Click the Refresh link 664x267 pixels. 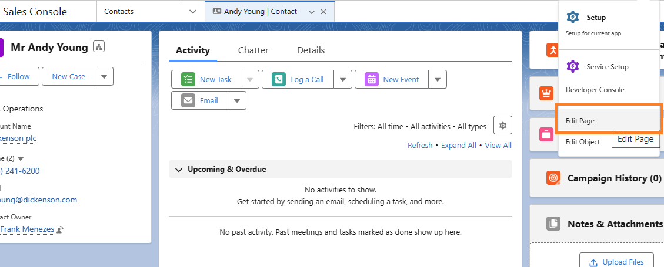pos(420,146)
